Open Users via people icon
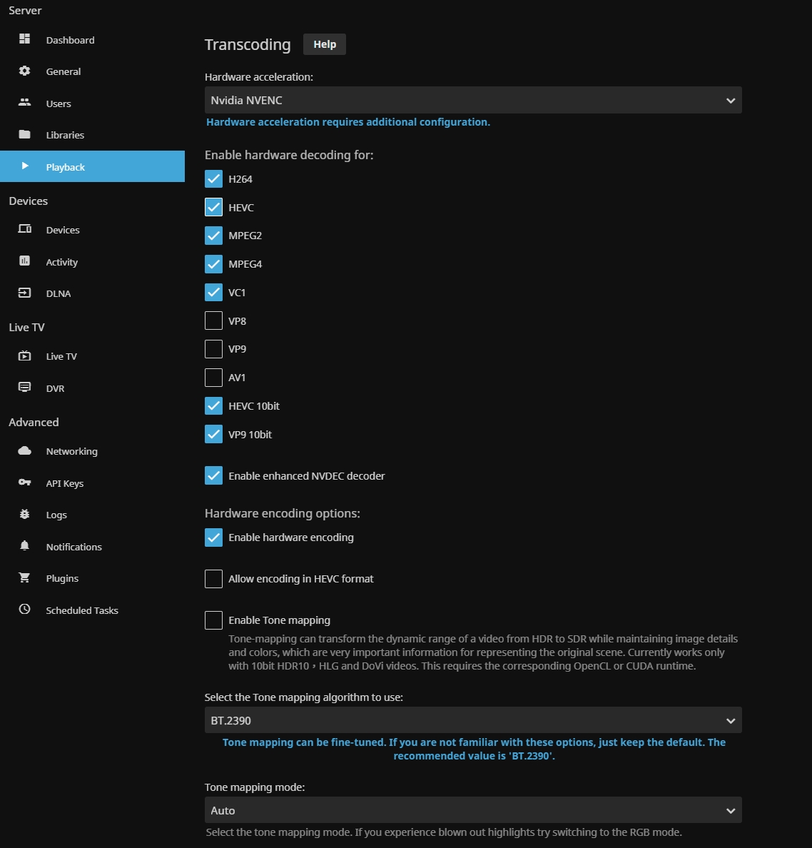The height and width of the screenshot is (848, 812). pos(24,103)
